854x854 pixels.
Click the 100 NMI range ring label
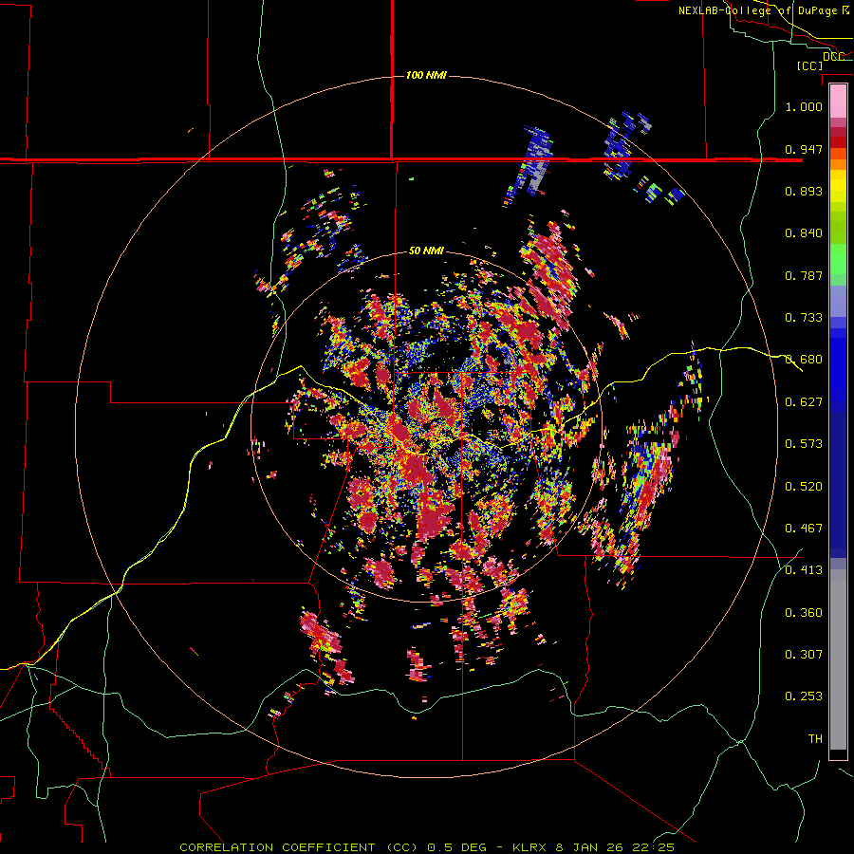(x=426, y=75)
